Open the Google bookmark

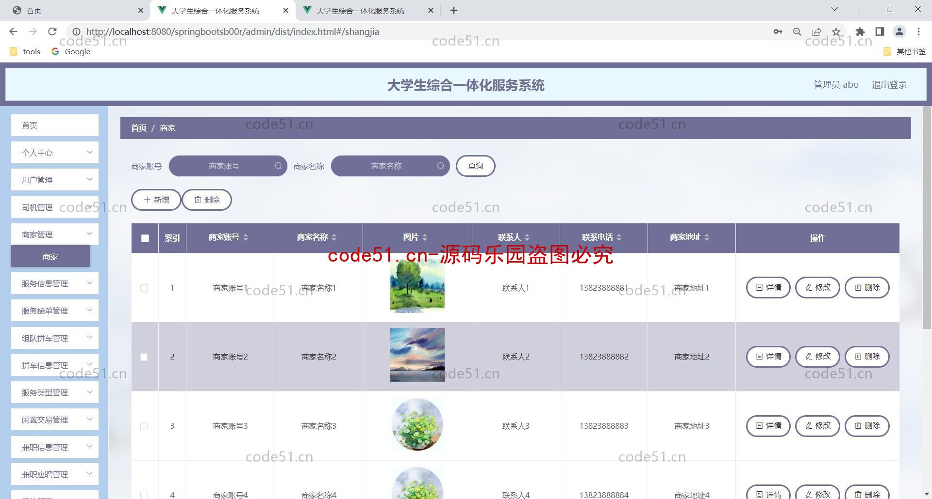[x=71, y=51]
